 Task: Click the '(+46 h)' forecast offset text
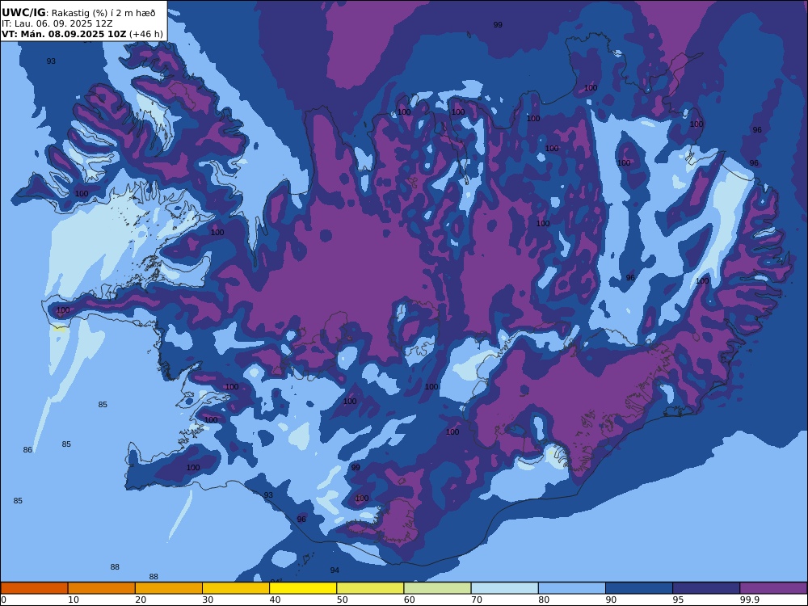pos(145,34)
